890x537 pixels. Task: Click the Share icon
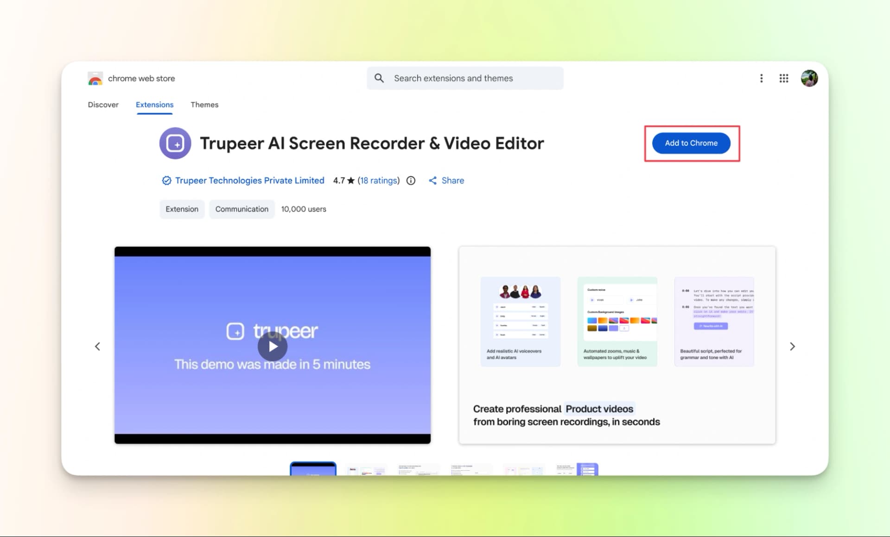[433, 180]
